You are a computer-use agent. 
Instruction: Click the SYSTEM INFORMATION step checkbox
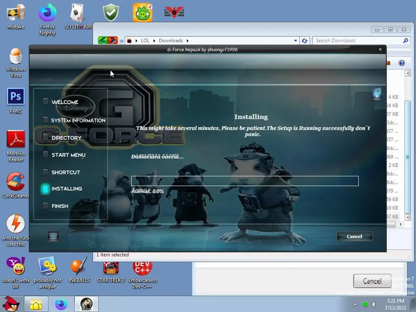pyautogui.click(x=45, y=120)
